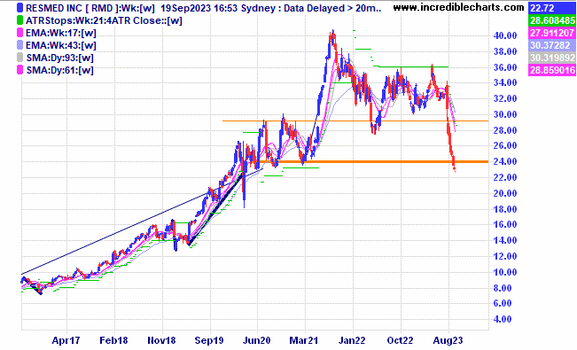Screen dimensions: 577x350
Task: Select the EMA:Wk:17:[w] legend label
Action: click(61, 33)
